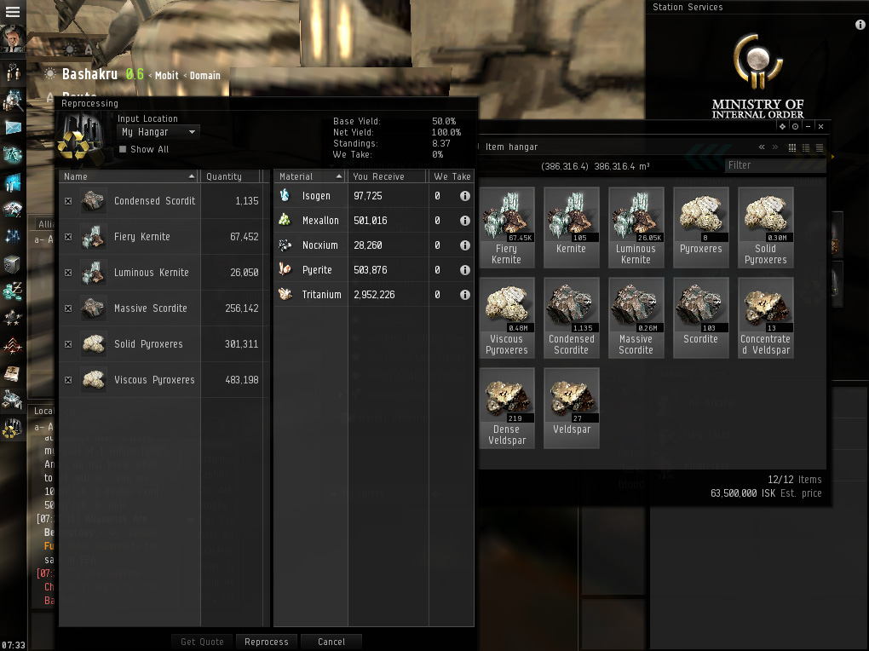869x651 pixels.
Task: Click the Reprocess button
Action: [267, 642]
